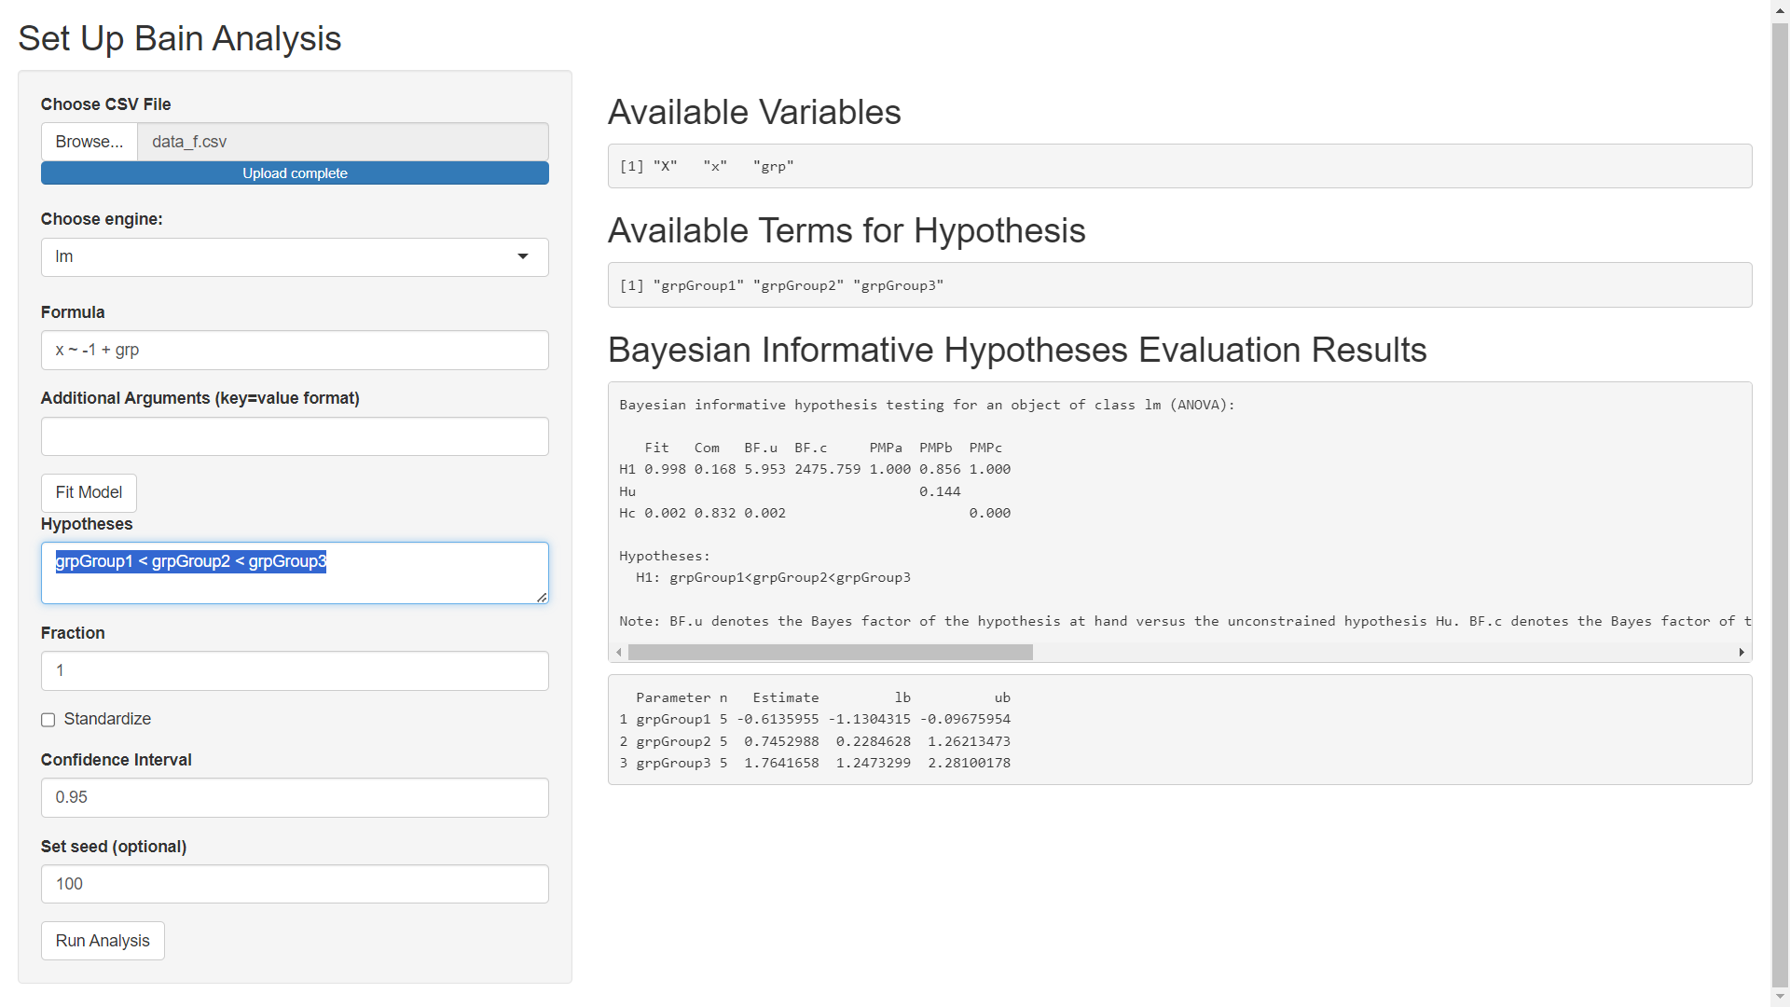
Task: Click the results horizontal scrollbar thumb
Action: (x=831, y=653)
